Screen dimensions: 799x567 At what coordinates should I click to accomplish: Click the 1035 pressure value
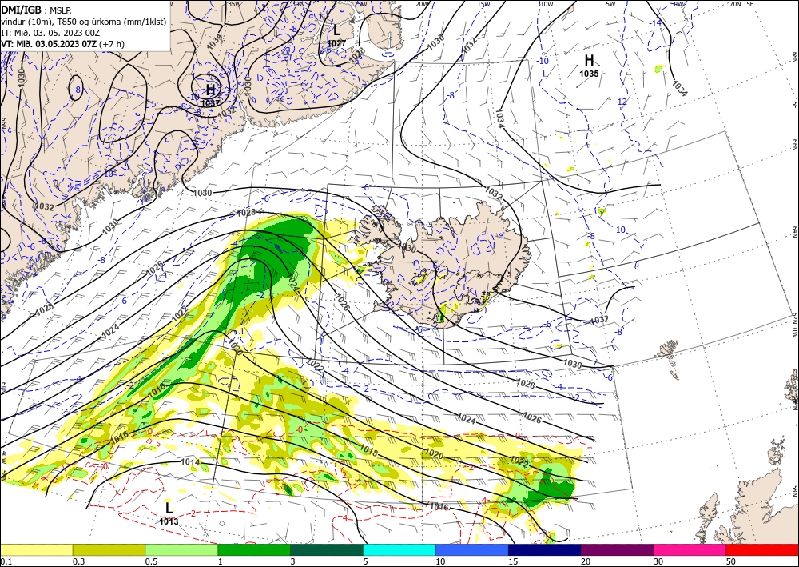coord(589,74)
